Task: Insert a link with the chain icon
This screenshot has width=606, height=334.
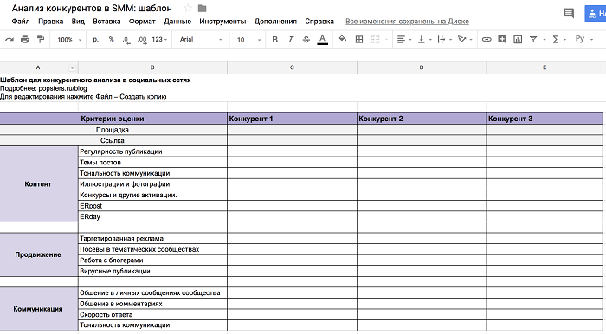Action: tap(487, 40)
